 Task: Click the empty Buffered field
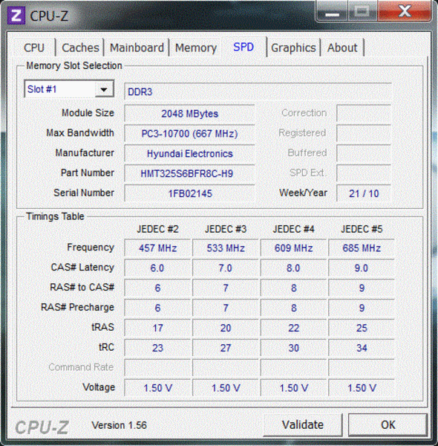(364, 153)
